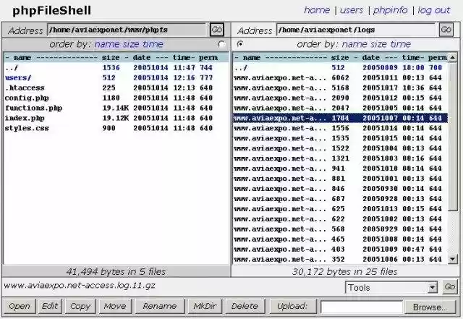Image resolution: width=463 pixels, height=319 pixels.
Task: Select .htaccess in left panel
Action: pos(116,88)
